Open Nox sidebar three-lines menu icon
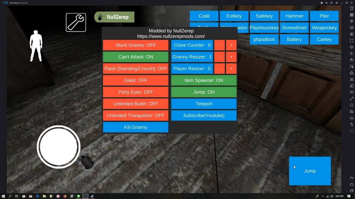355x199 pixels. click(x=352, y=92)
